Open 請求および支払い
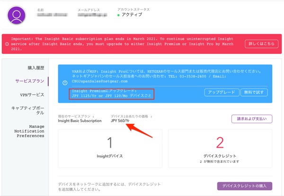The image size is (284, 196). pos(251,119)
